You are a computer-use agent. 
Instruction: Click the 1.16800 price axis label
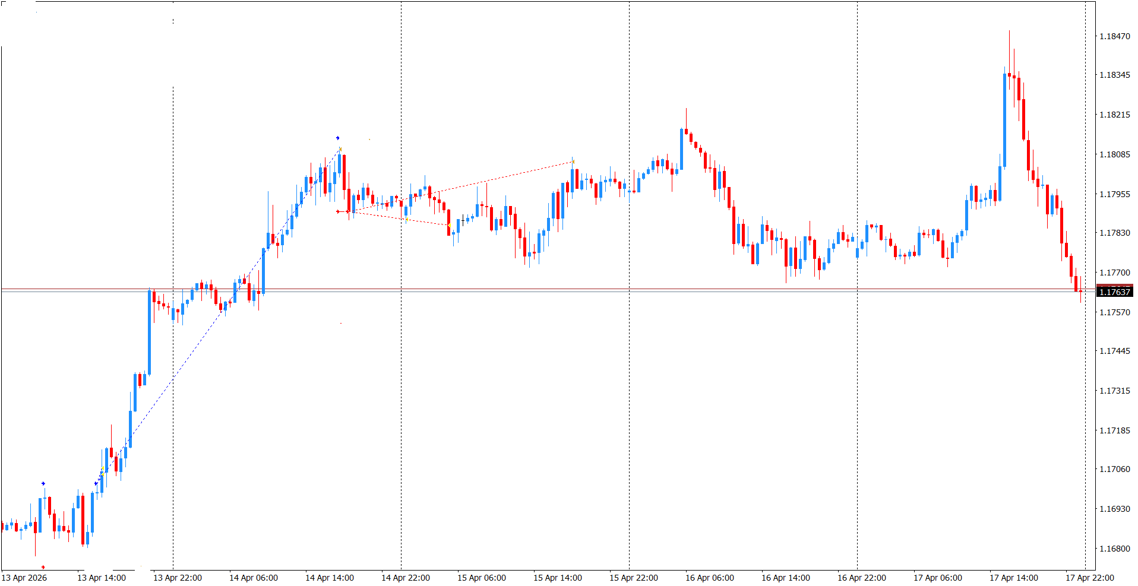pos(1114,549)
